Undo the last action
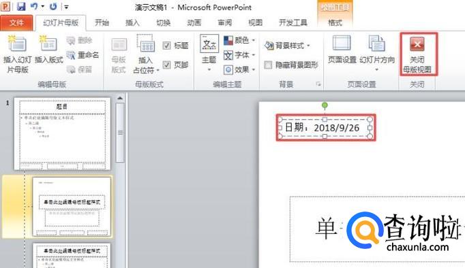This screenshot has width=465, height=268. (35, 6)
